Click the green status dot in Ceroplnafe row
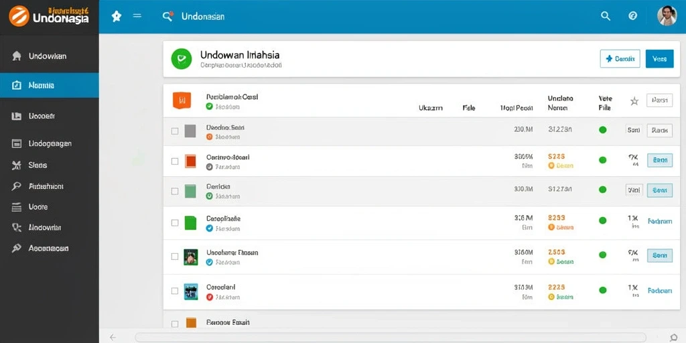Image resolution: width=686 pixels, height=343 pixels. point(602,220)
